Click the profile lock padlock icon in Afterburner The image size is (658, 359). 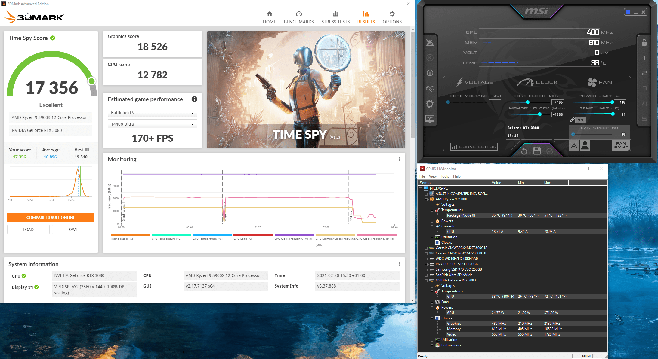tap(644, 42)
